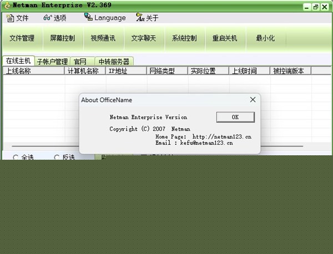This screenshot has width=333, height=254.
Task: Restore the Netman Enterprise window size
Action: pyautogui.click(x=316, y=7)
